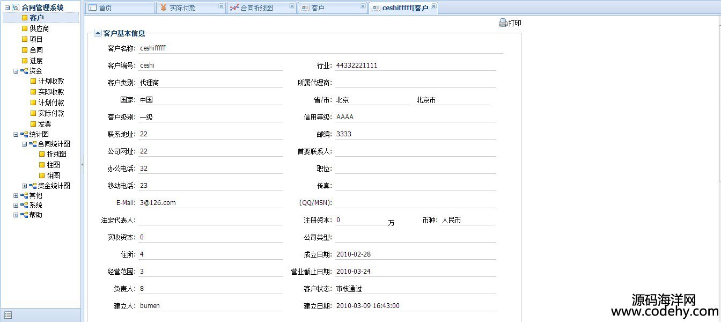The height and width of the screenshot is (322, 721).
Task: Collapse the 合同统计图 subfolder
Action: [24, 144]
